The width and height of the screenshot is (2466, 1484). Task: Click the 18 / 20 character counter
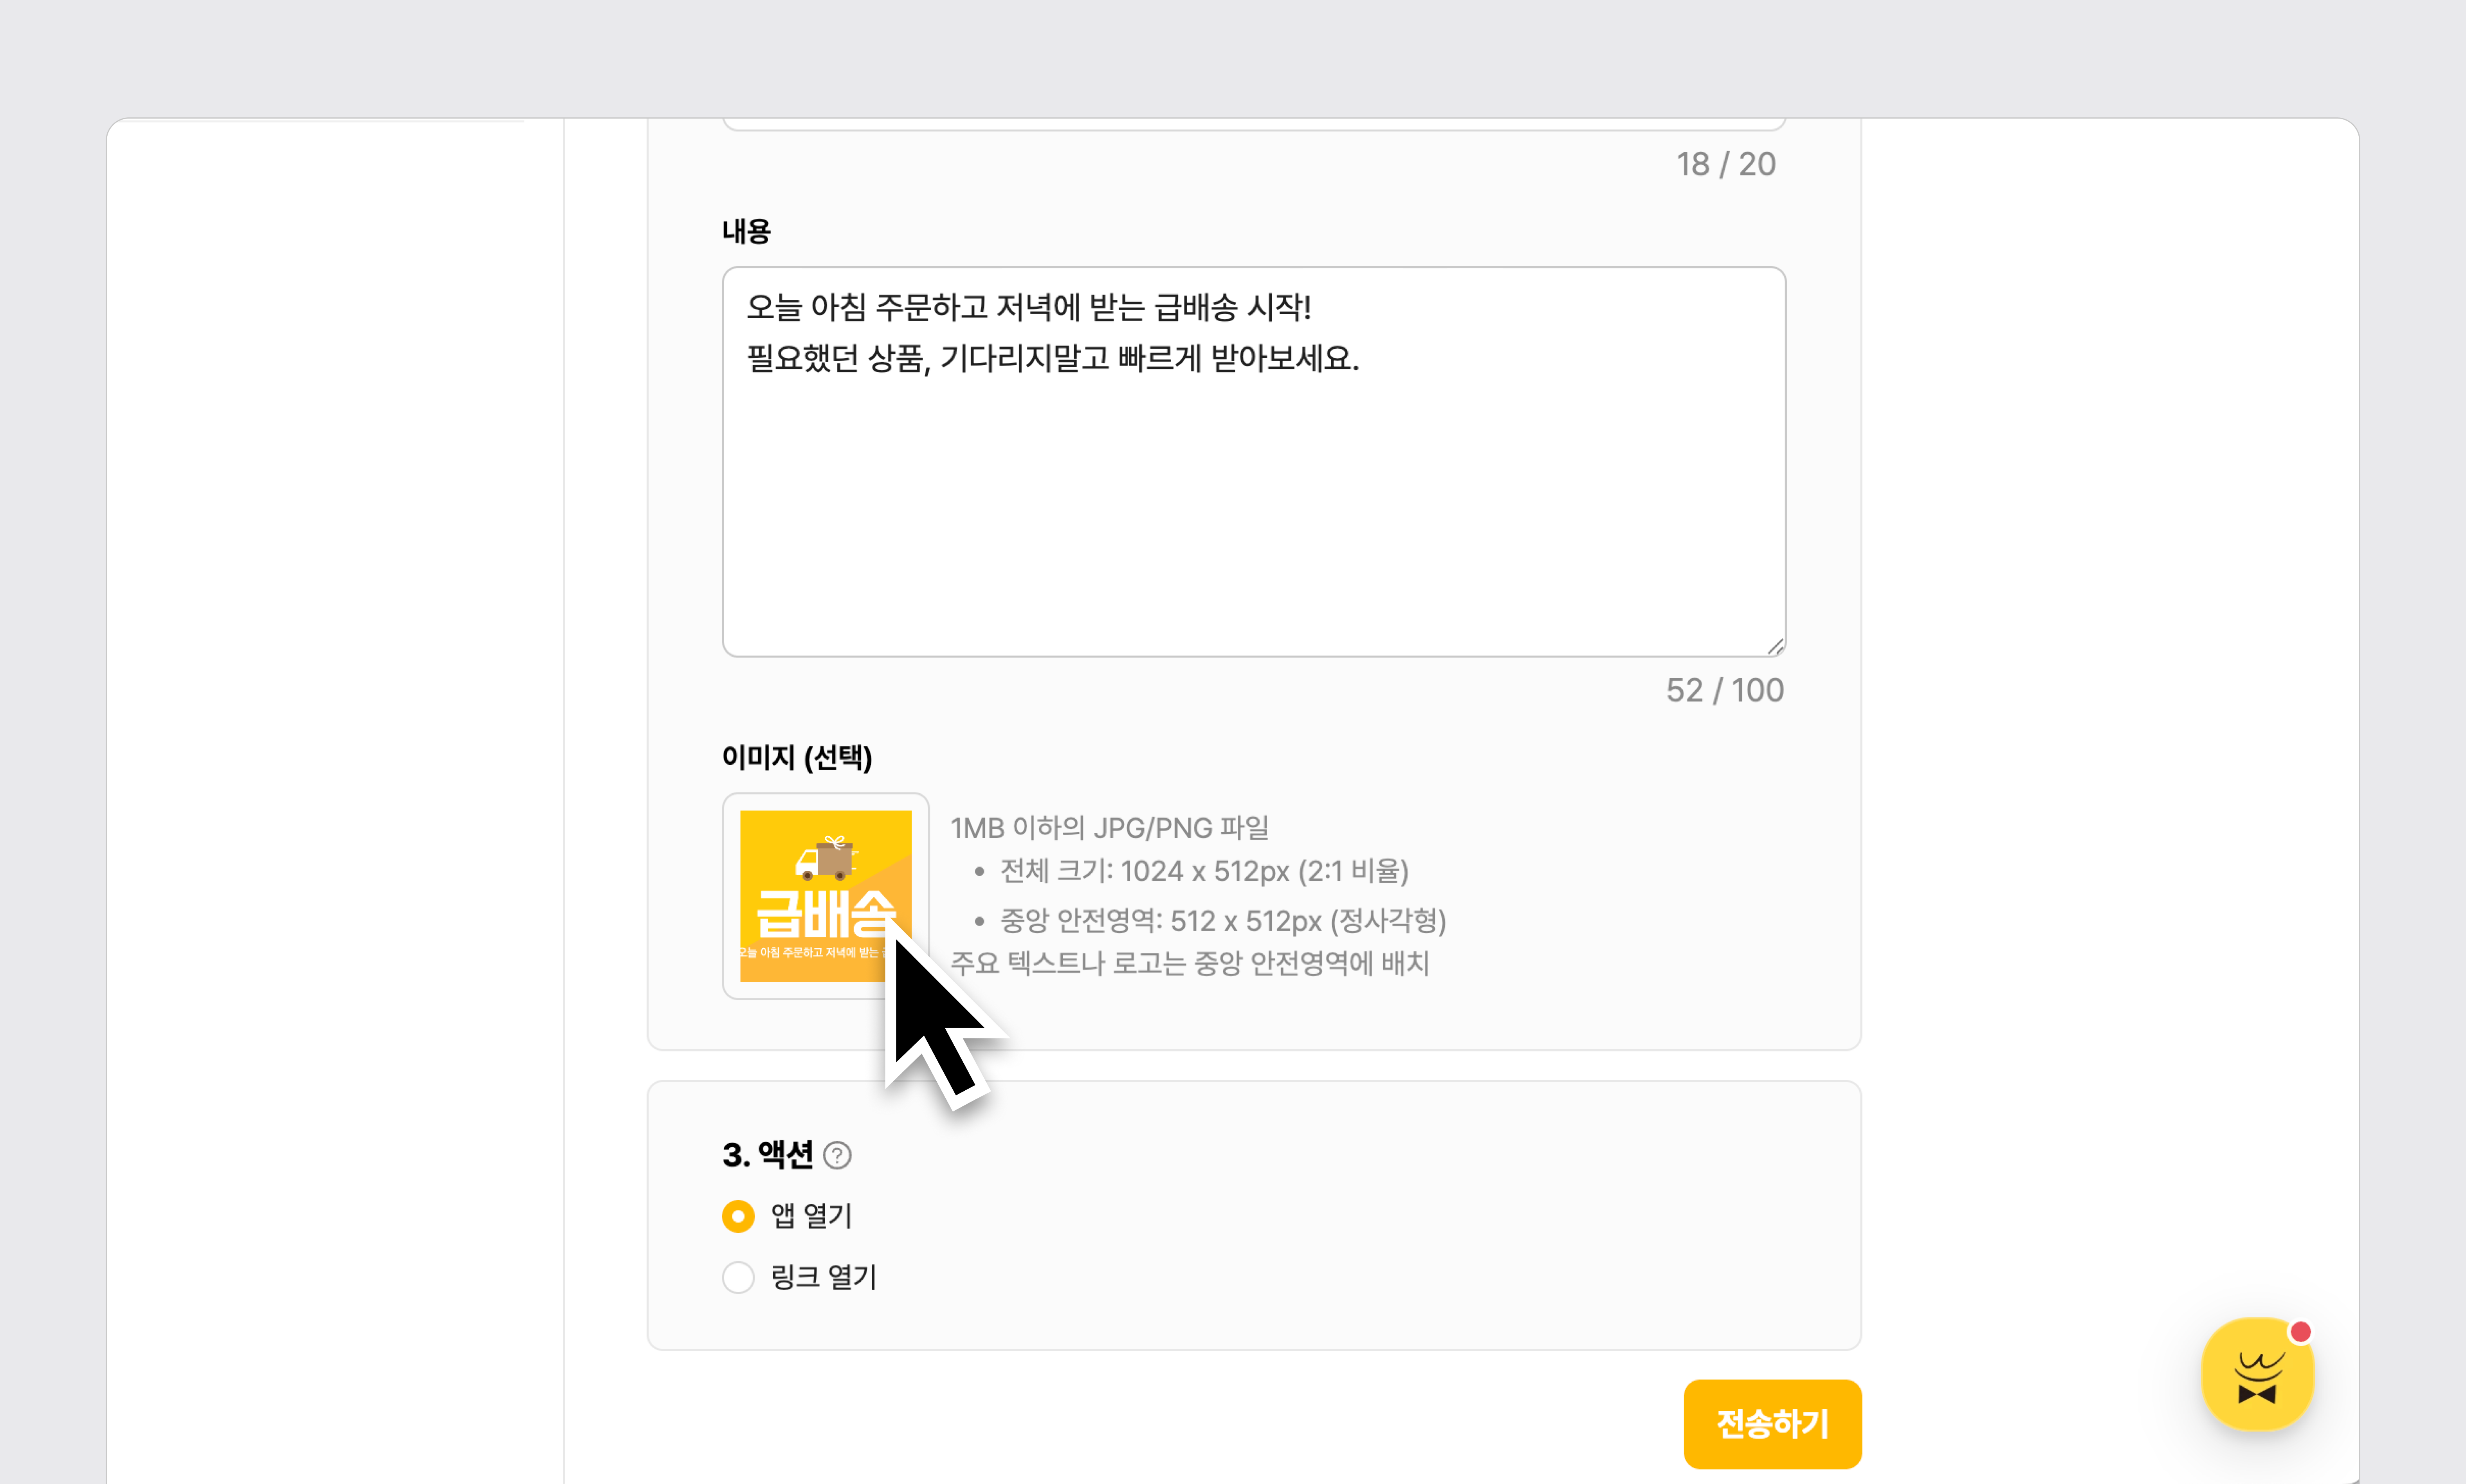tap(1725, 164)
